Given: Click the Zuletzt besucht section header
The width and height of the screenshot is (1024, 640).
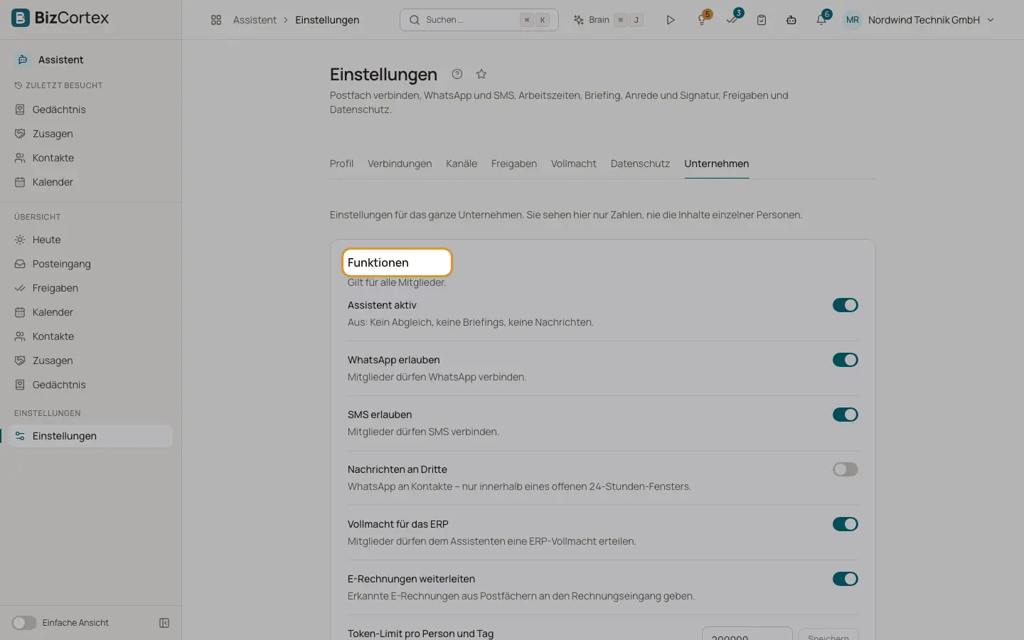Looking at the screenshot, I should click(x=58, y=85).
